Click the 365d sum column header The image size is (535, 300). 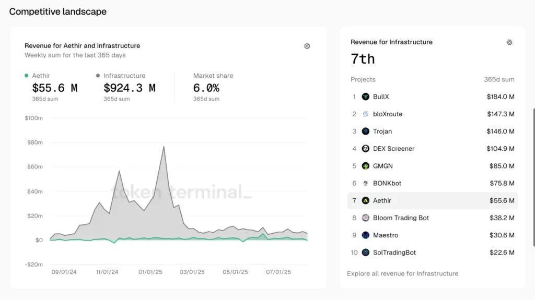[499, 79]
